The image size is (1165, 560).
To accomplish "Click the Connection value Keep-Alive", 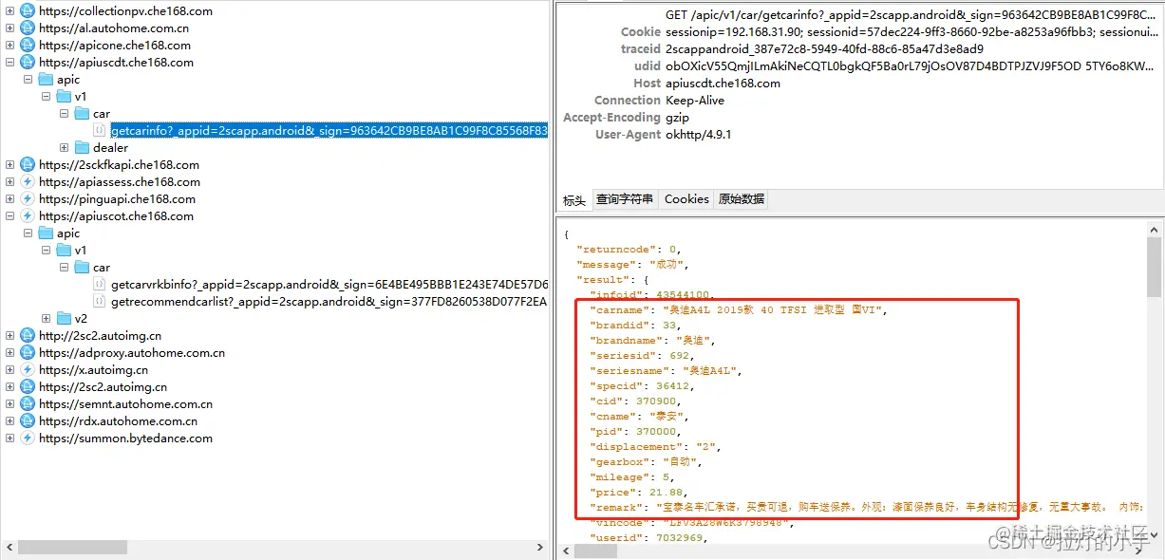I will (695, 101).
